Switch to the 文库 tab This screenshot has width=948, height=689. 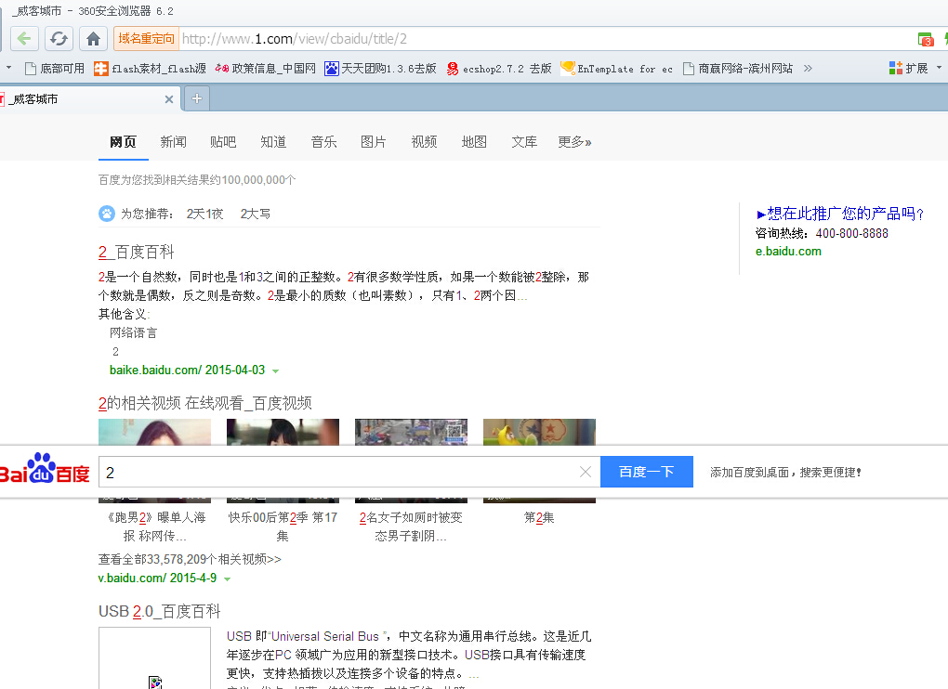point(524,142)
